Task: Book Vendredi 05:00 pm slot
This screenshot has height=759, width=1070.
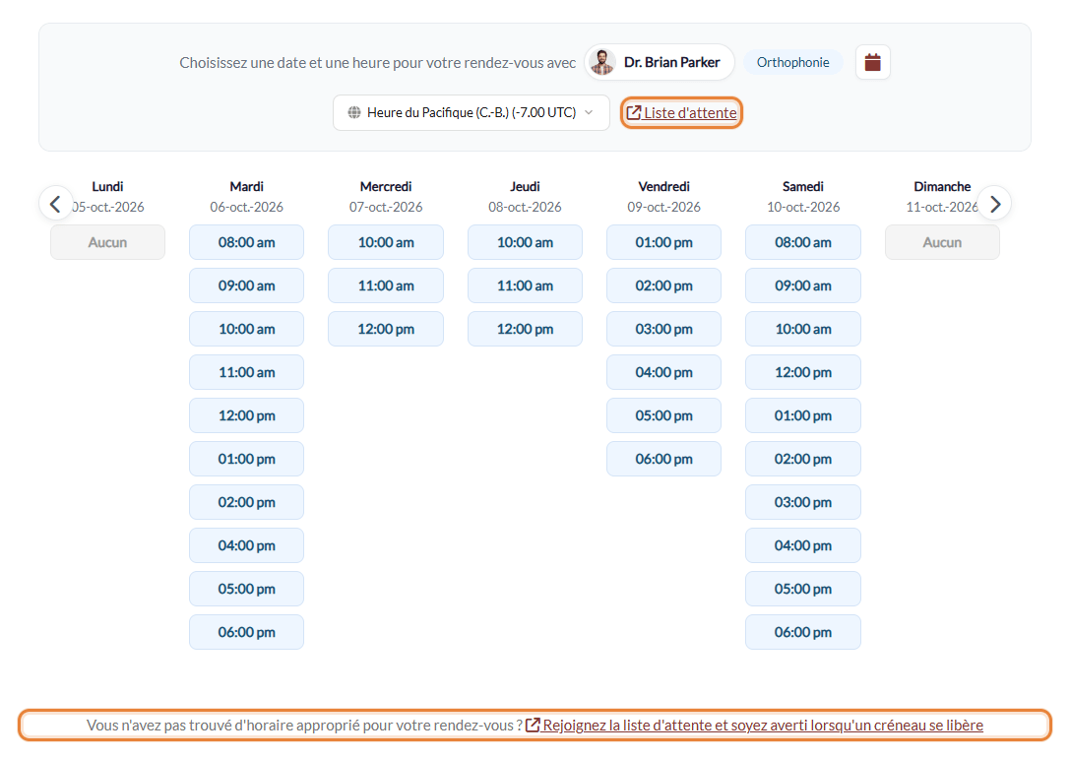Action: (664, 415)
